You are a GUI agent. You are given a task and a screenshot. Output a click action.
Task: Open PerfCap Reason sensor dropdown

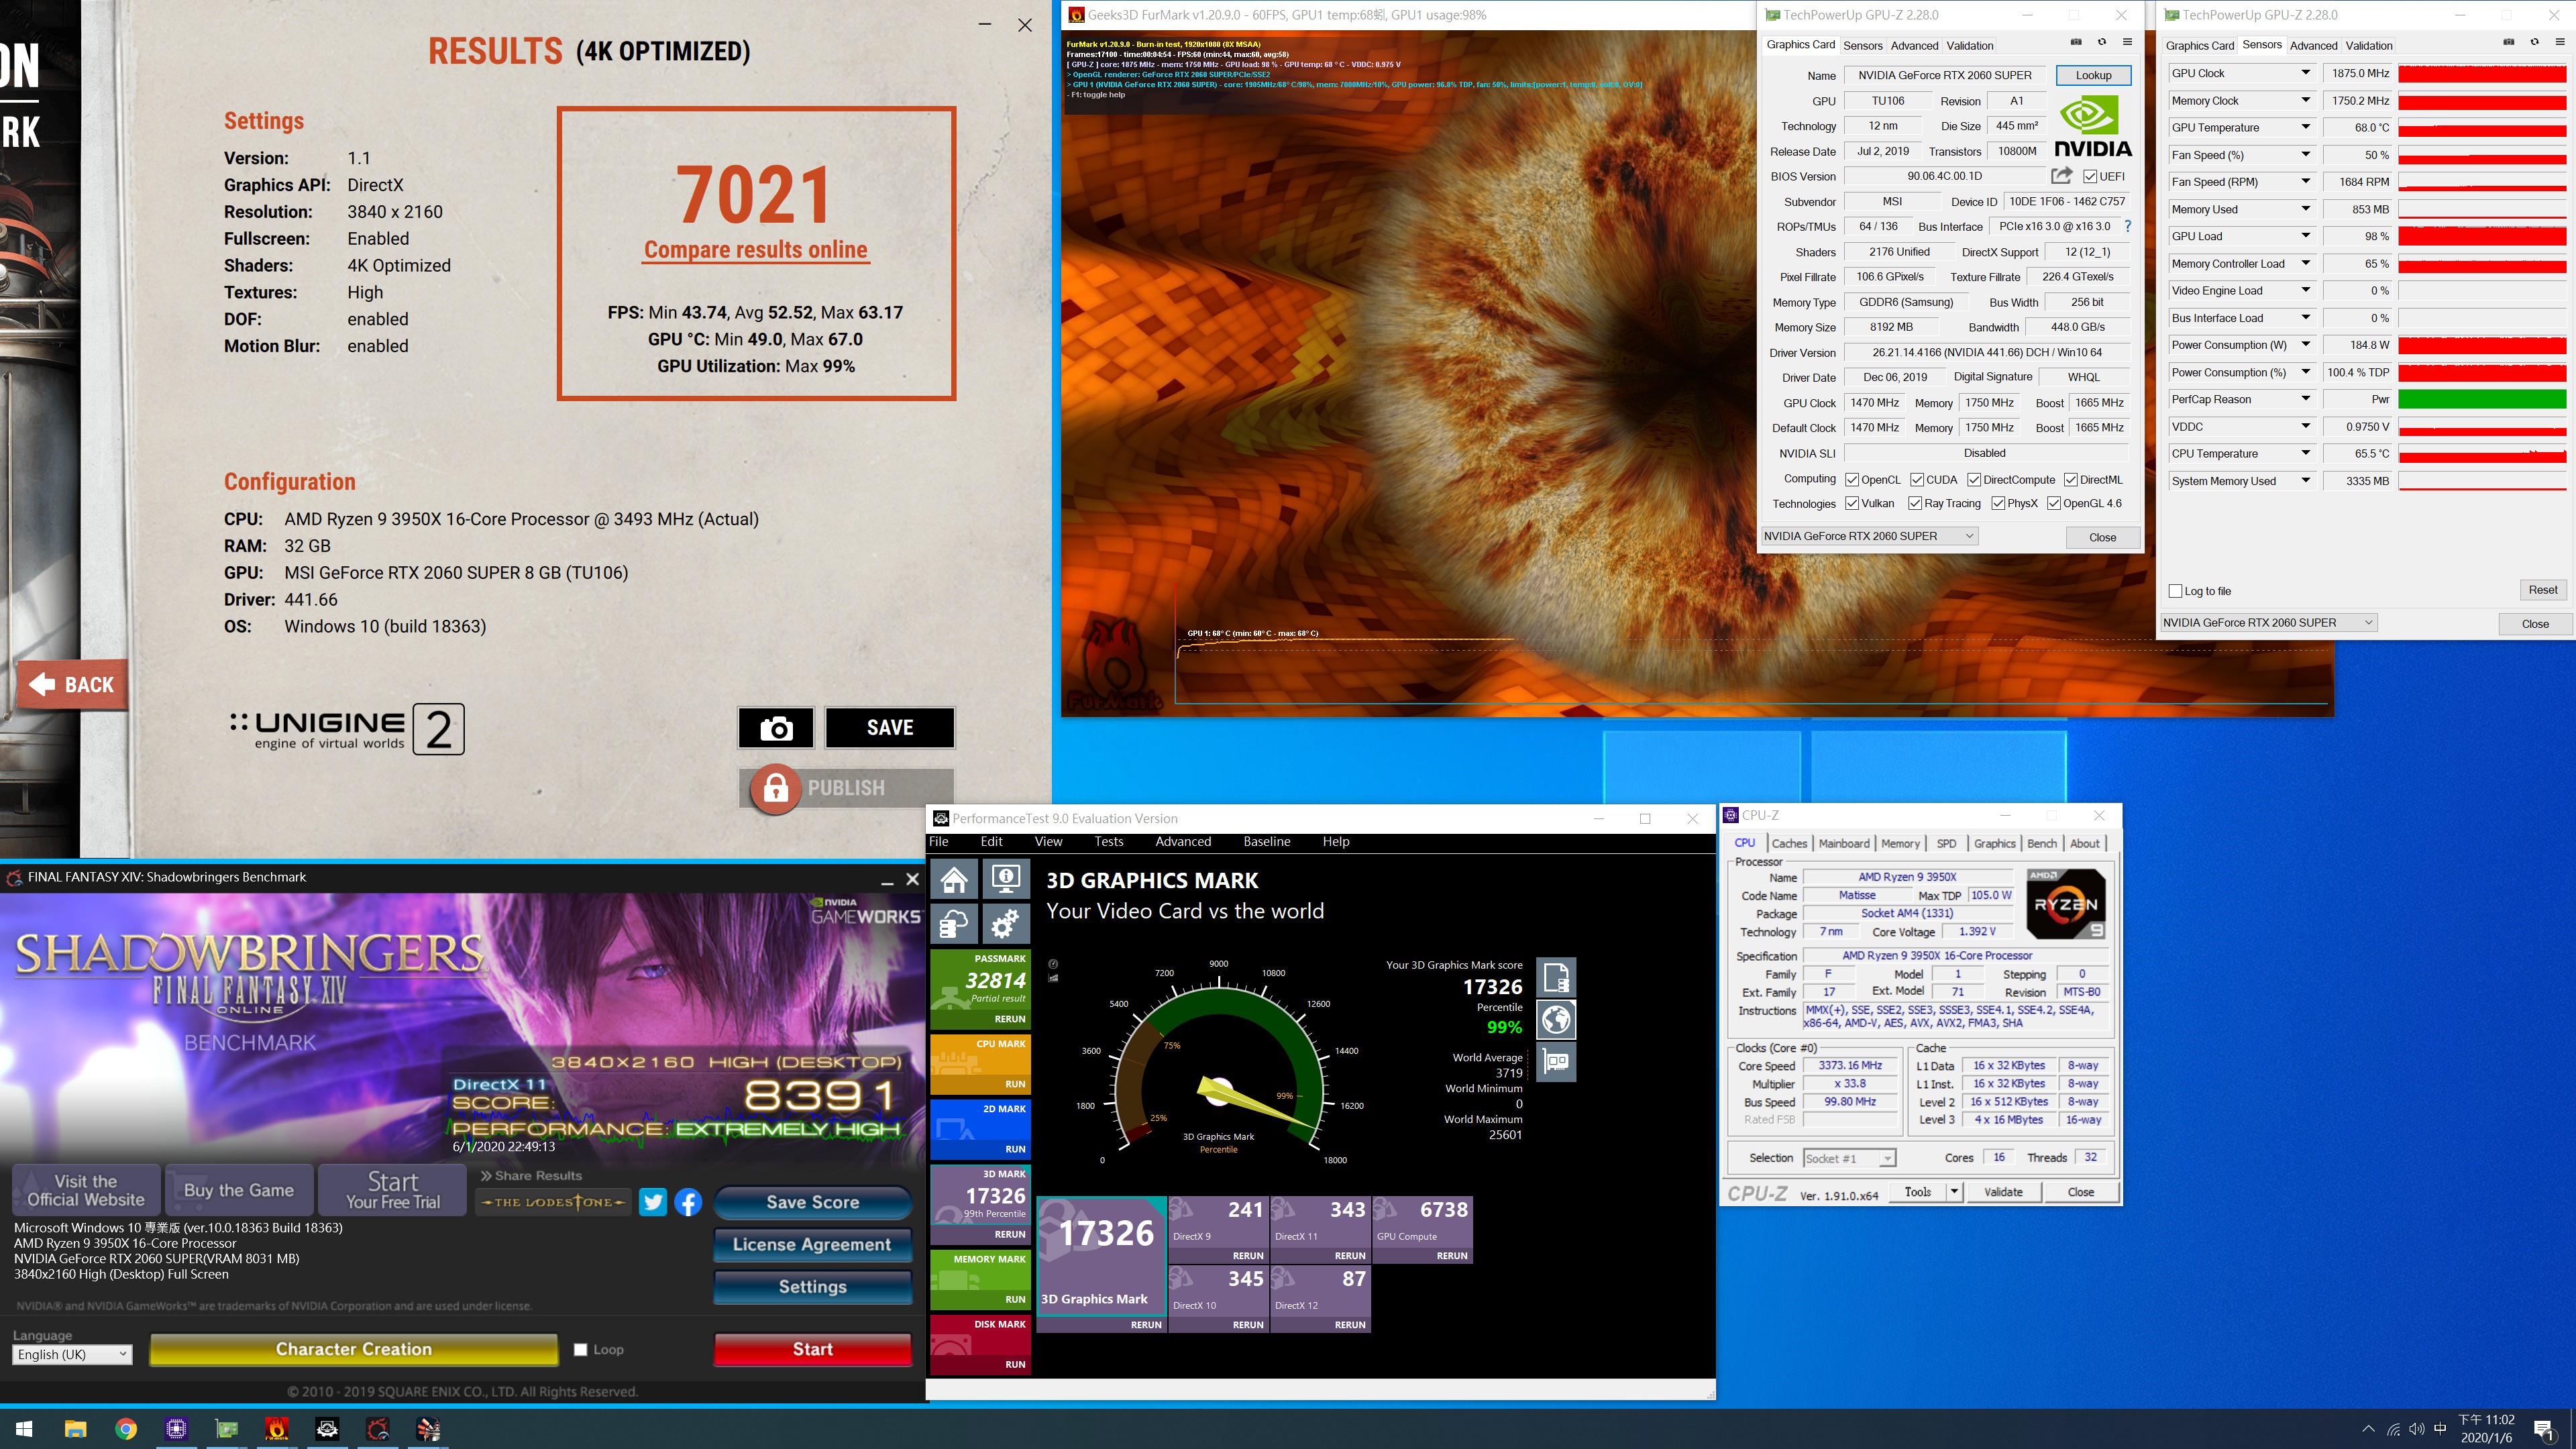click(2306, 399)
